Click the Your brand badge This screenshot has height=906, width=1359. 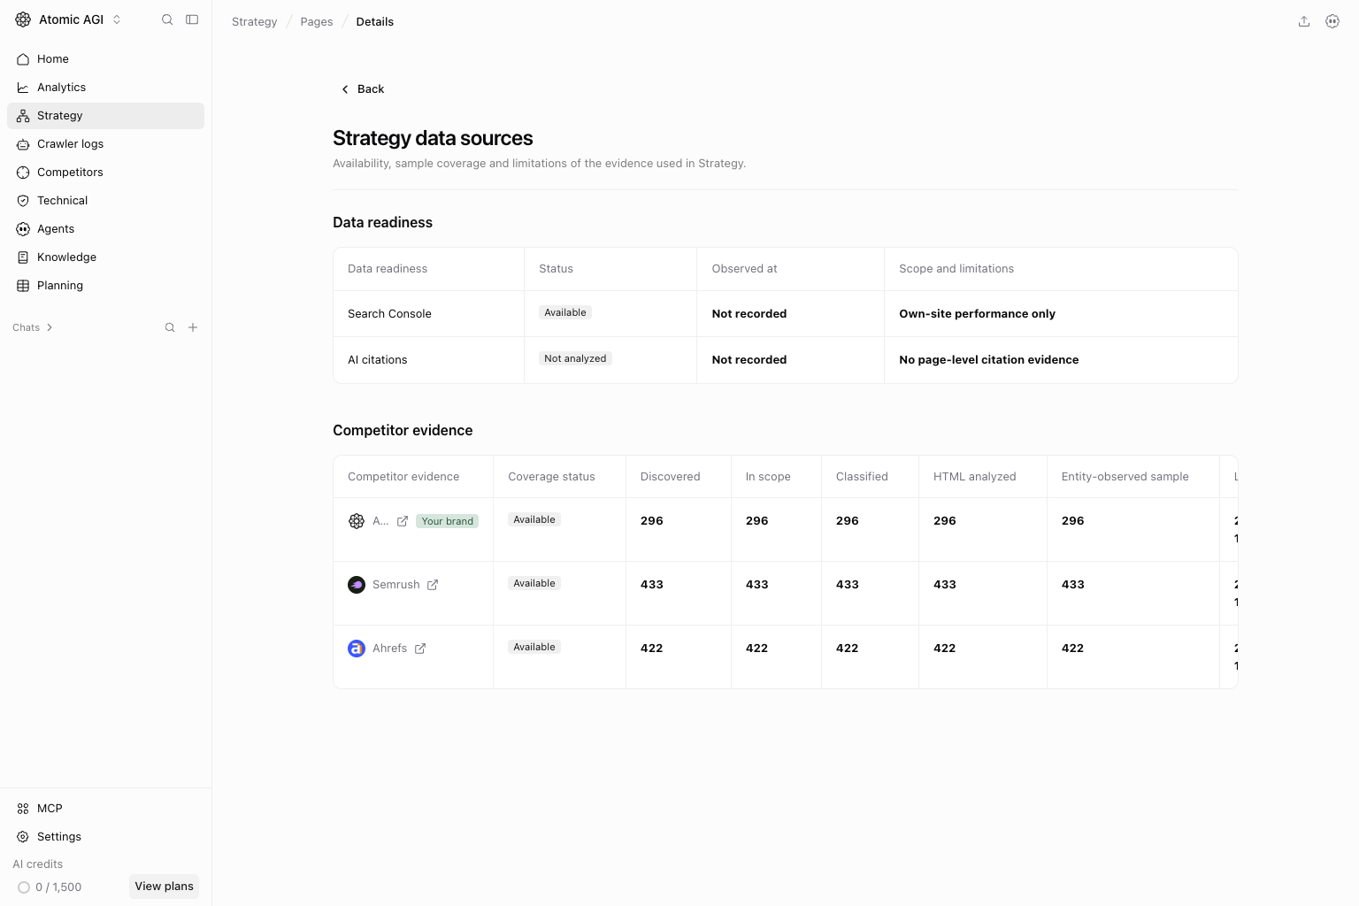tap(448, 521)
